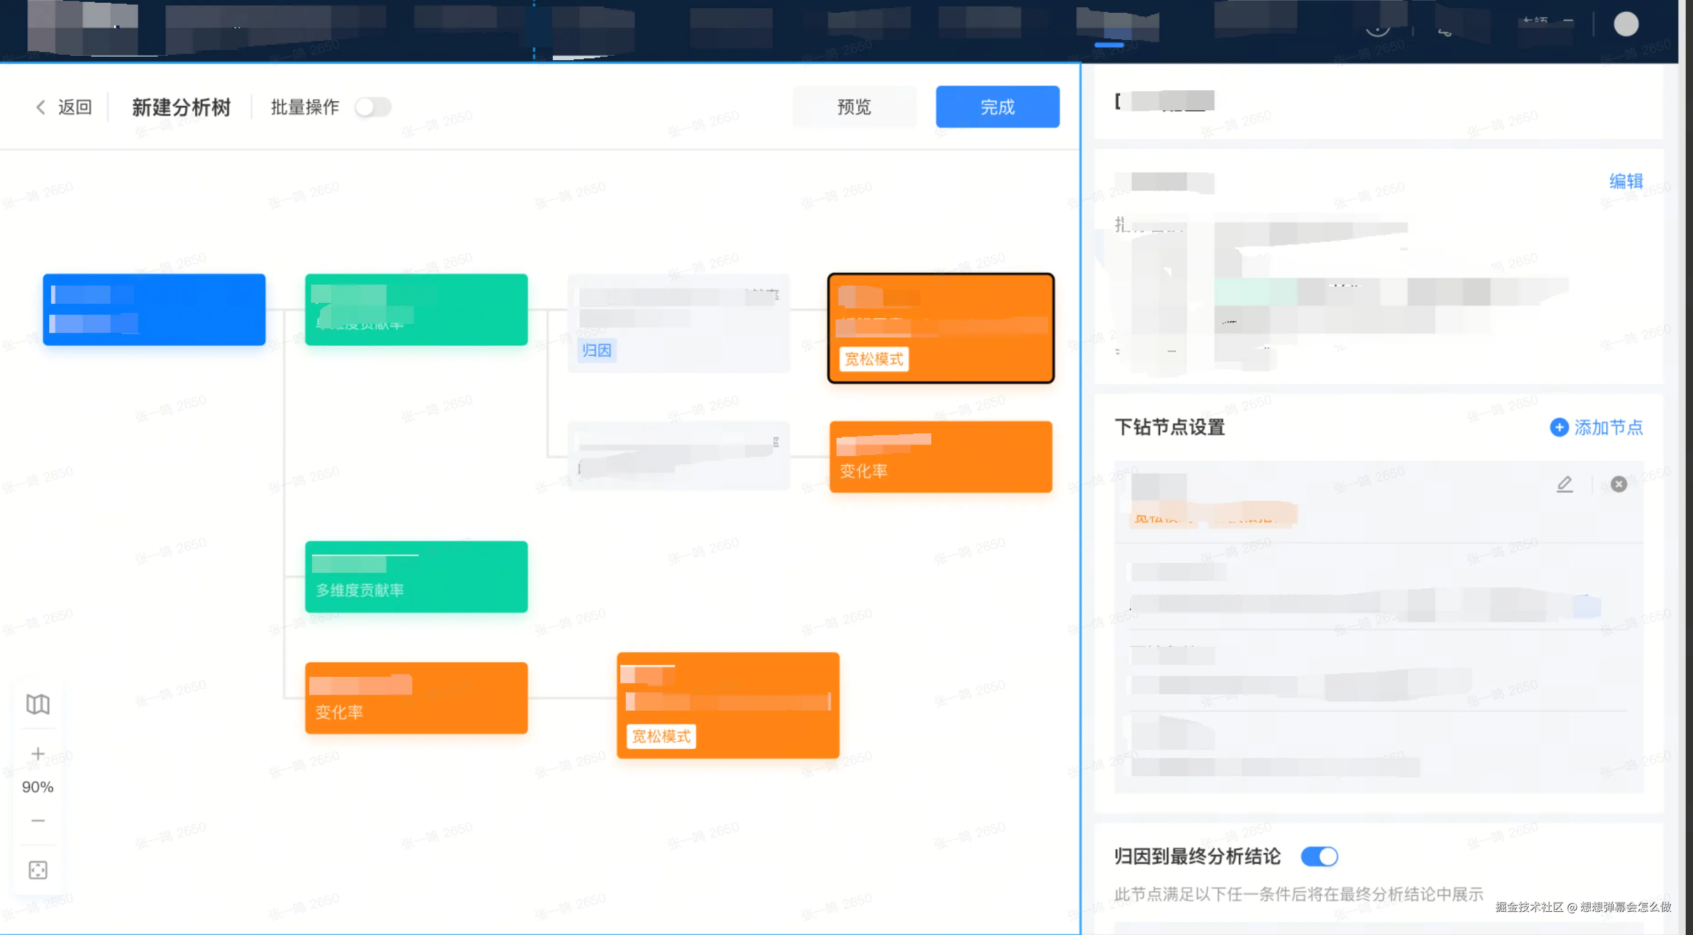The image size is (1693, 935).
Task: Click the fit-to-screen icon
Action: [37, 870]
